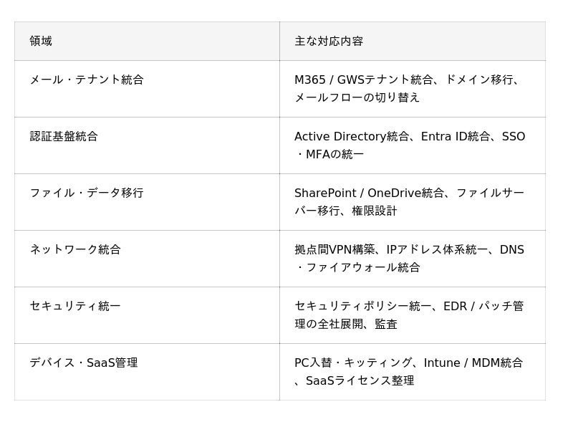The image size is (573, 422).
Task: Select the デバイス・SaaS管理 cell
Action: pyautogui.click(x=84, y=363)
